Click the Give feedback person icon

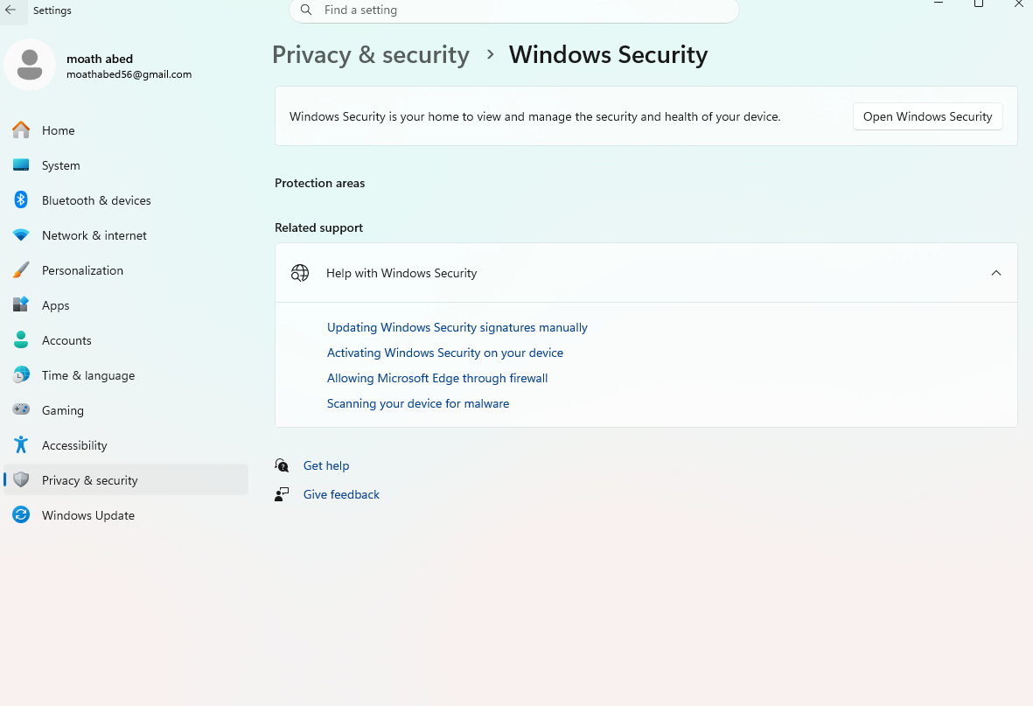click(x=282, y=494)
